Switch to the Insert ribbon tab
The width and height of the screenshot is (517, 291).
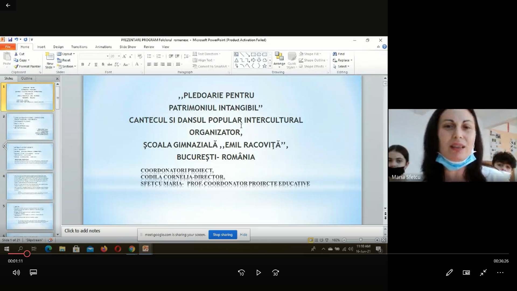[x=41, y=47]
